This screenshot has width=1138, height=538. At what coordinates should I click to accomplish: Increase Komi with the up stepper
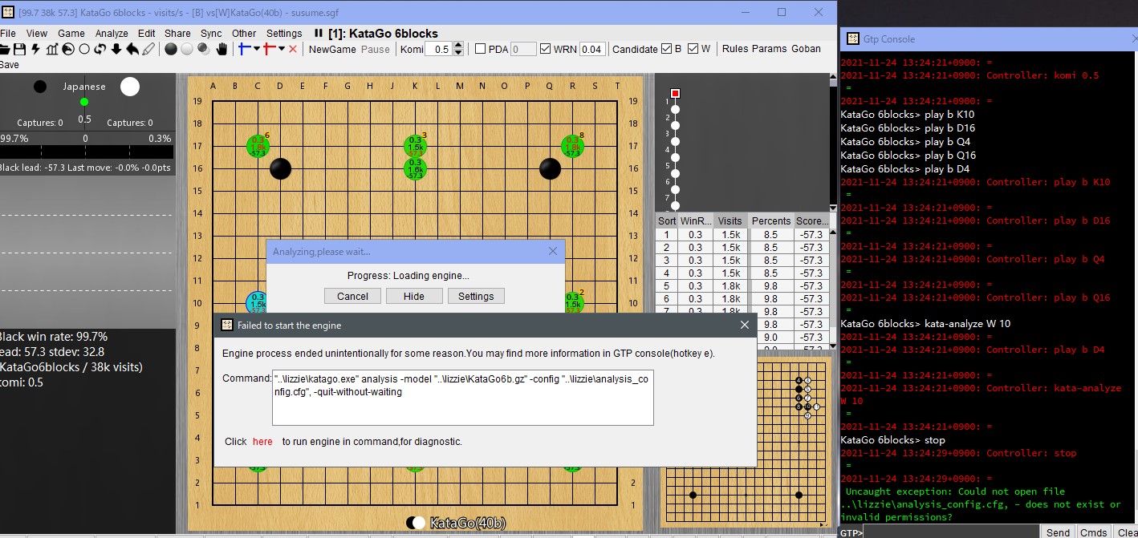point(458,46)
